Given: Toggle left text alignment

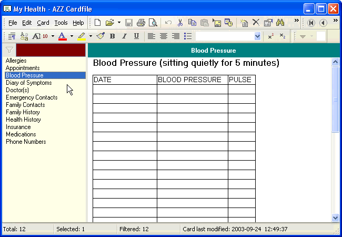Looking at the screenshot, I should (x=151, y=36).
